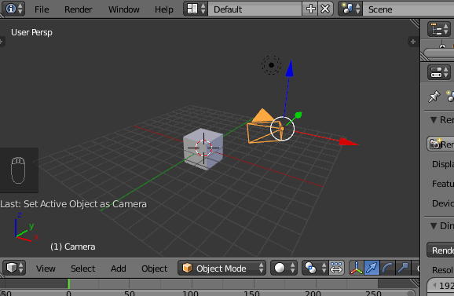This screenshot has width=454, height=296.
Task: Click the timeline horizontal scrollbar
Action: (x=208, y=293)
